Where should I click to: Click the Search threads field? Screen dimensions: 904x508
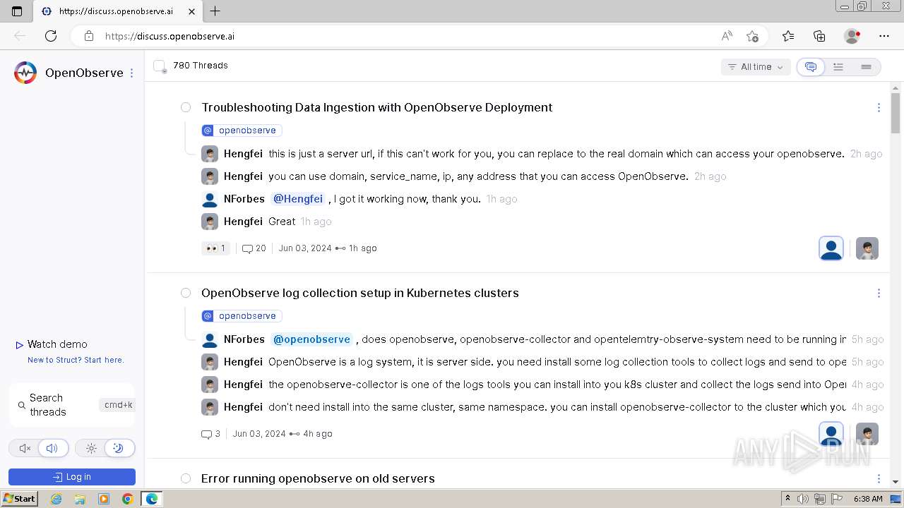pyautogui.click(x=72, y=405)
